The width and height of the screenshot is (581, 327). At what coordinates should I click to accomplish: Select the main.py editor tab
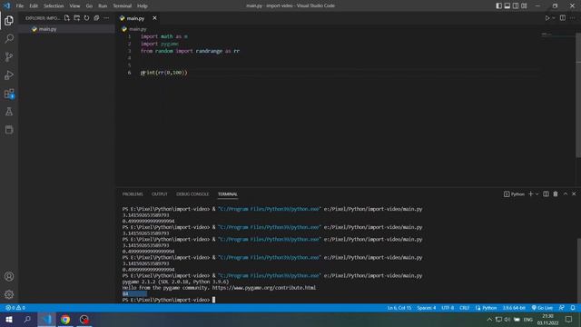click(x=135, y=18)
